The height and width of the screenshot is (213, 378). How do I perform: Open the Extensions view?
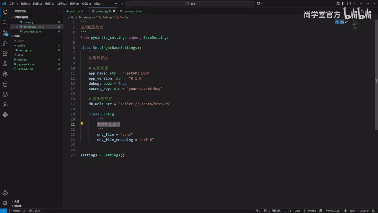5,54
